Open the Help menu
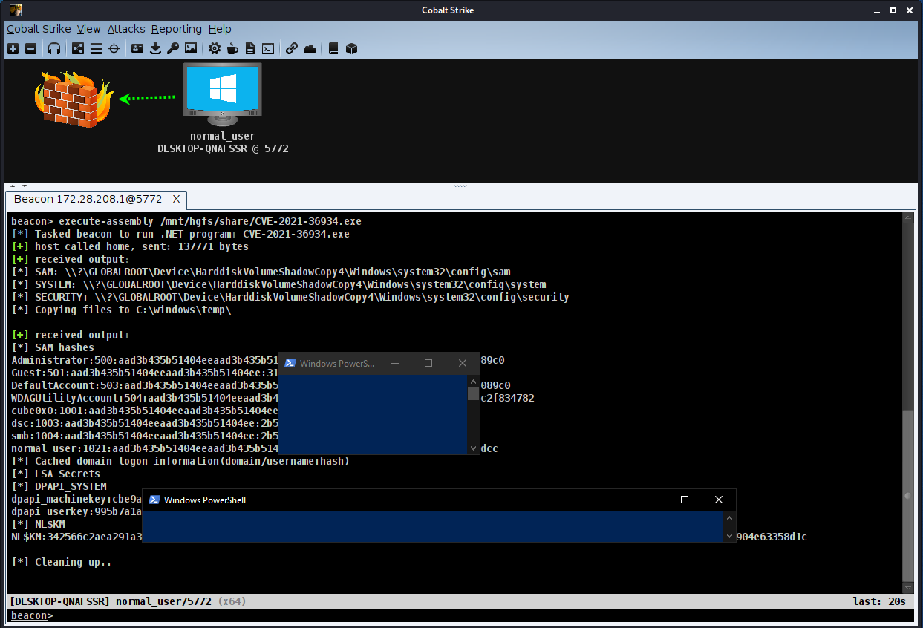Screen dimensions: 923x628 [220, 29]
